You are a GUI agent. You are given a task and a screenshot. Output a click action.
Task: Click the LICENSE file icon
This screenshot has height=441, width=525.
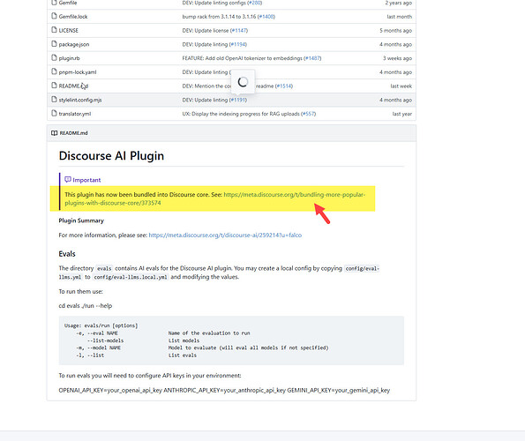click(54, 30)
